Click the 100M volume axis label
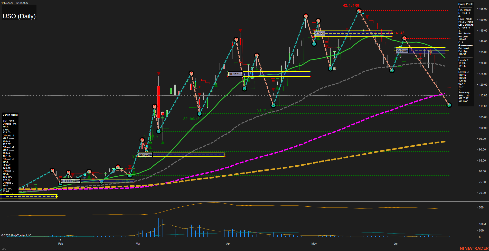This screenshot has width=489, height=251. 482,224
